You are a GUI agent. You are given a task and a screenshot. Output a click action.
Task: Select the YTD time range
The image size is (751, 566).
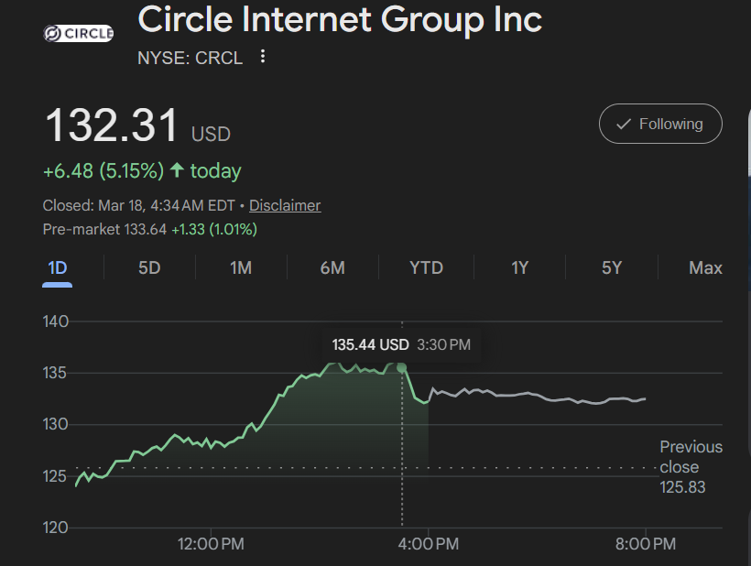click(425, 267)
